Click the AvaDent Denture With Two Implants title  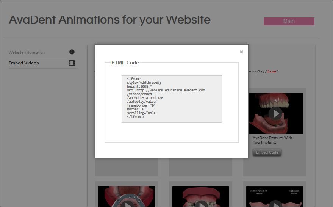[272, 140]
